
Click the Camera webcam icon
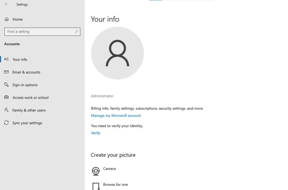(96, 171)
